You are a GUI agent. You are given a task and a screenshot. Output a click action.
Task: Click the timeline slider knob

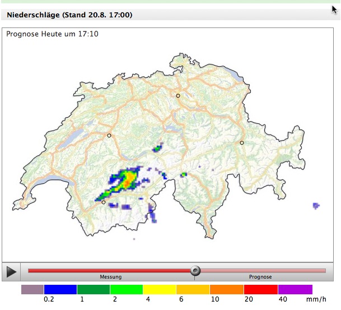coord(195,271)
